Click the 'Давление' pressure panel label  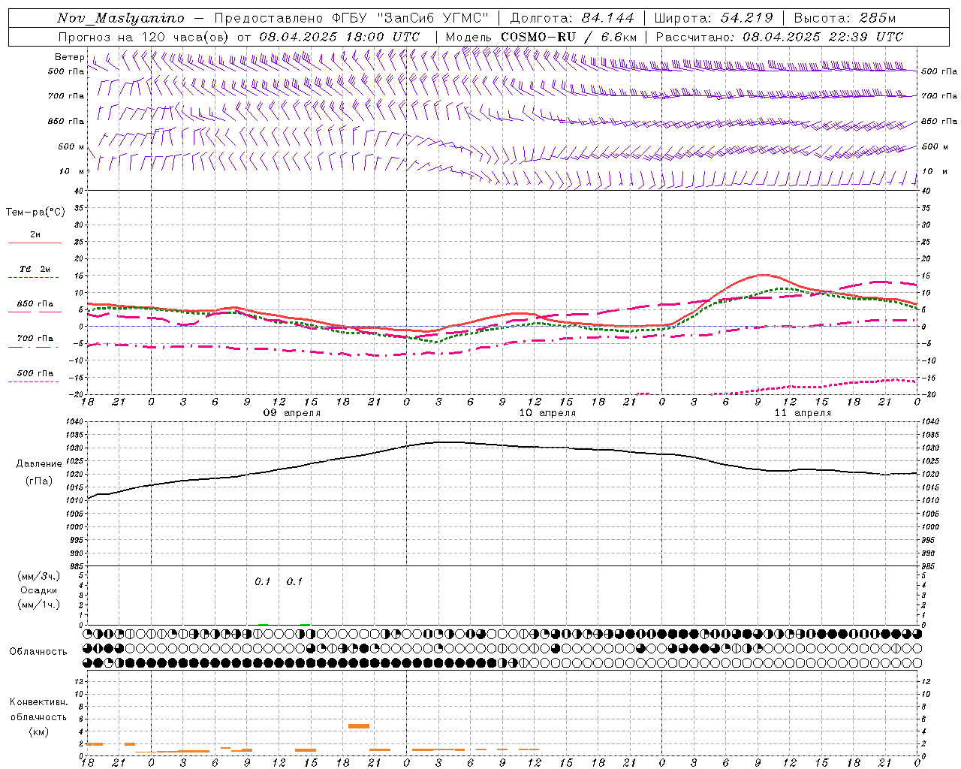pyautogui.click(x=39, y=464)
